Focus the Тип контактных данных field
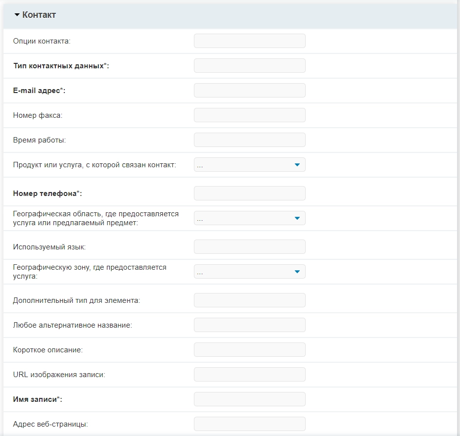This screenshot has width=460, height=436. point(250,65)
